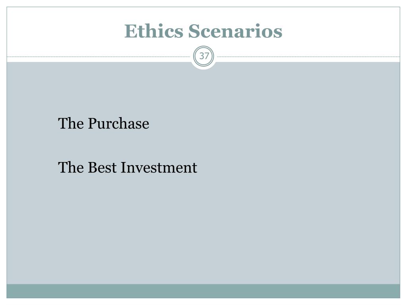Click gray area right of The Purchase
The width and height of the screenshot is (407, 305).
pos(273,124)
